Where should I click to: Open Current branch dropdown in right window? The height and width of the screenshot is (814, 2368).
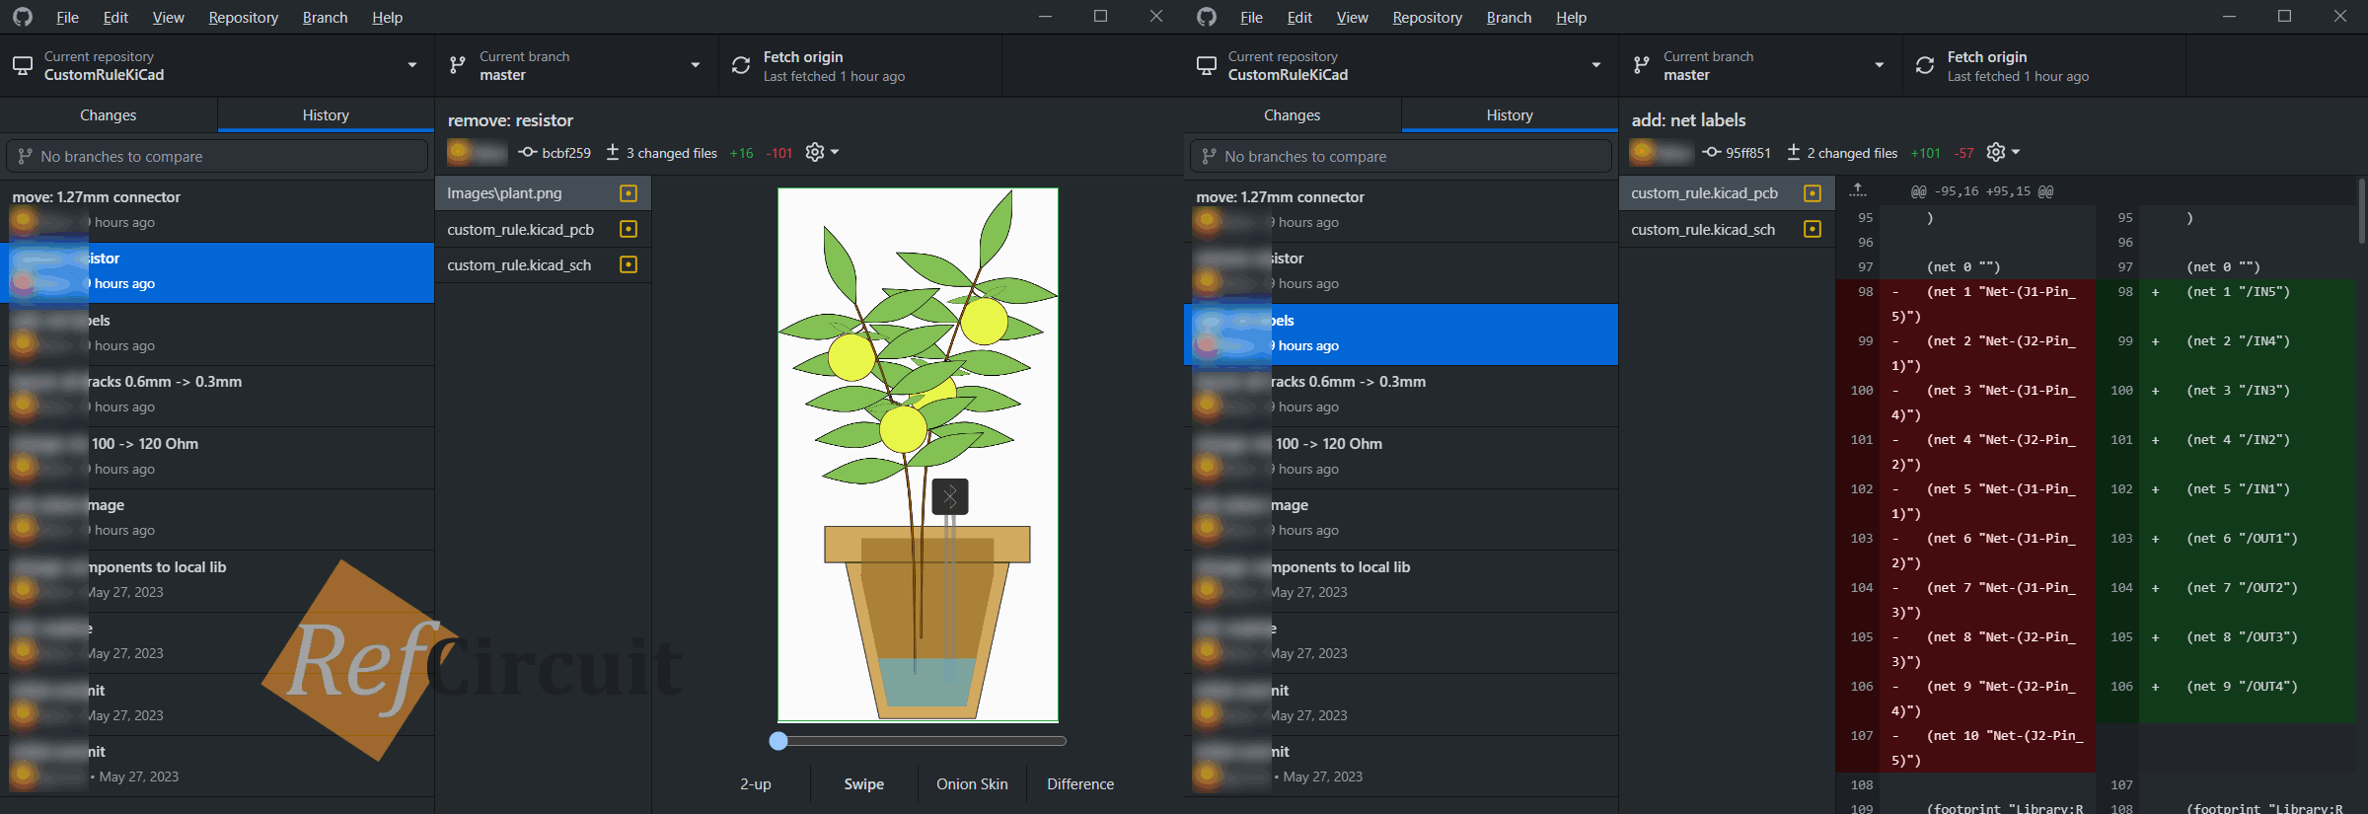pos(1760,66)
